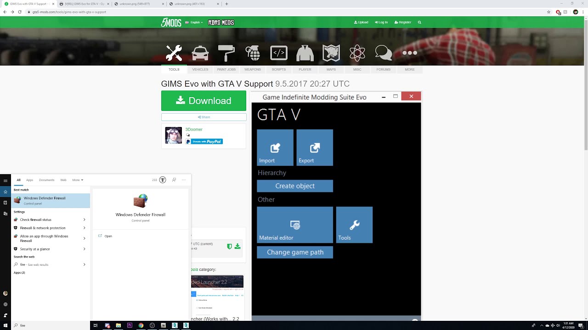Image resolution: width=588 pixels, height=330 pixels.
Task: Click the GIMS Evo screenshot image
Action: point(336,206)
